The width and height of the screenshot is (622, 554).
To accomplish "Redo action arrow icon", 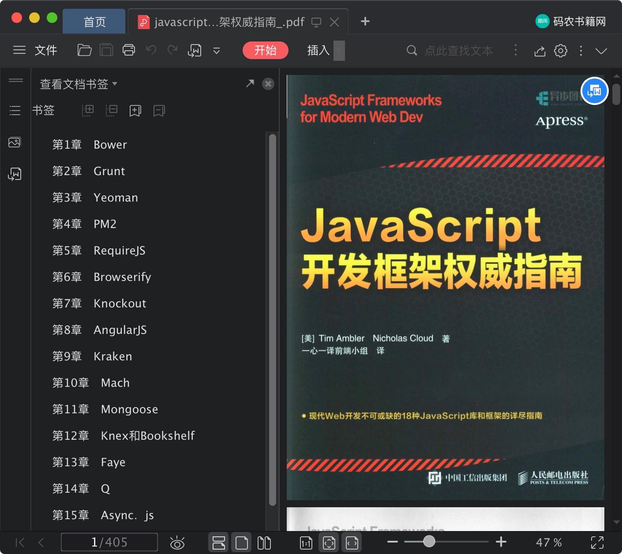I will [x=172, y=50].
